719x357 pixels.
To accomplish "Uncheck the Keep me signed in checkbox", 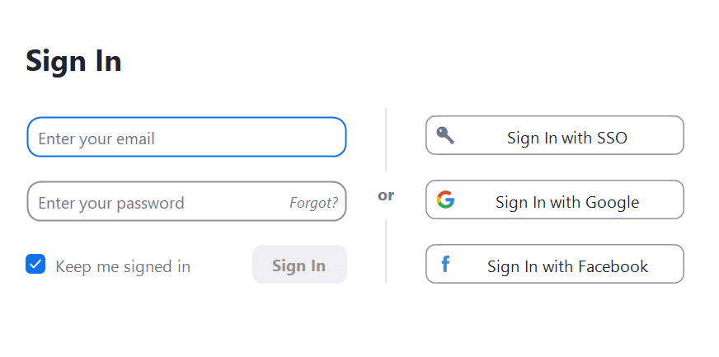I will click(35, 264).
